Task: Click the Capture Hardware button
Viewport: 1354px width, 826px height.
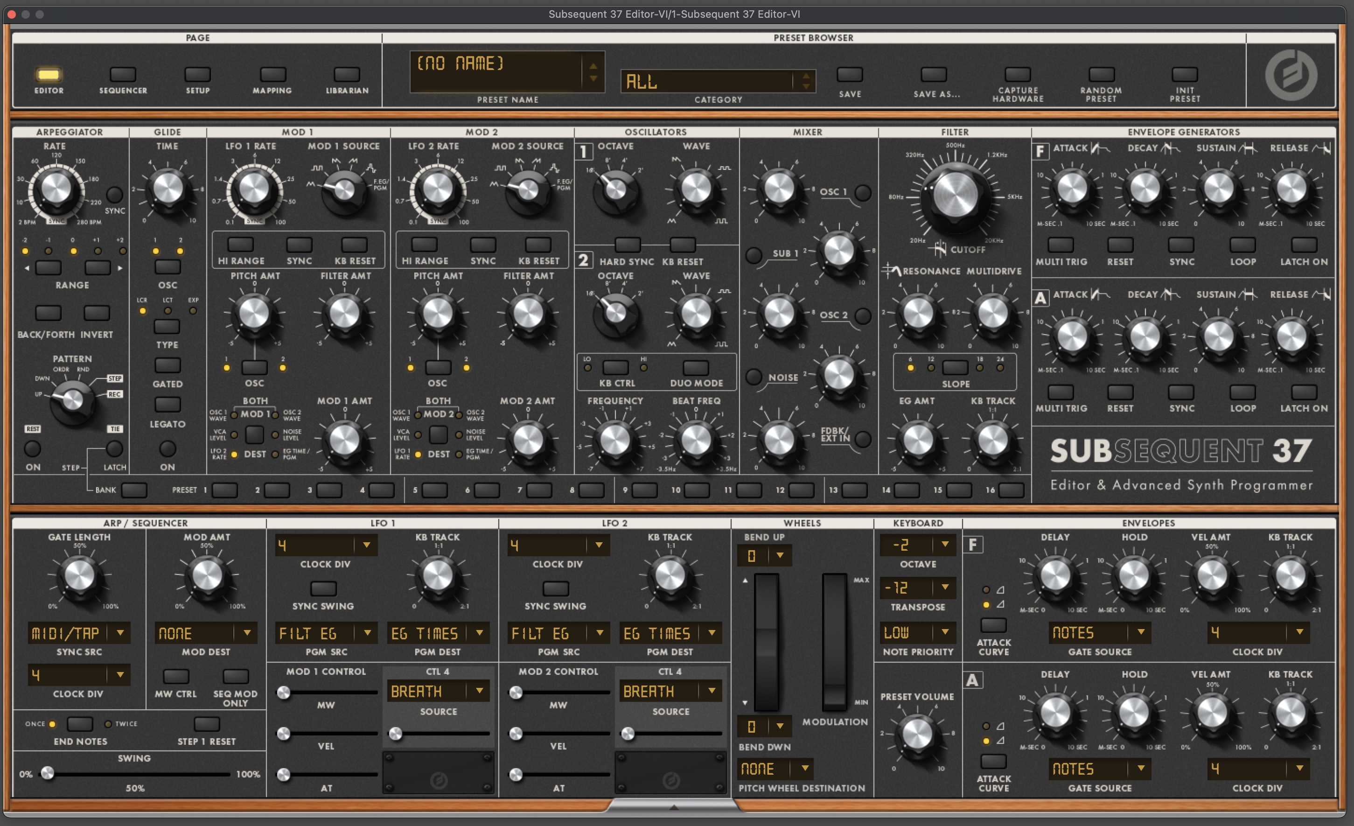Action: click(x=1018, y=74)
